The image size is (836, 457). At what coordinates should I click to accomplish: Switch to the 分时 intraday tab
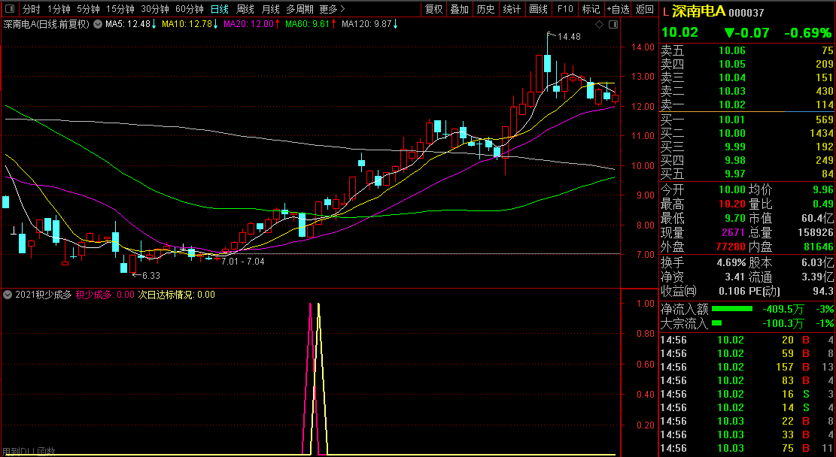[x=31, y=9]
